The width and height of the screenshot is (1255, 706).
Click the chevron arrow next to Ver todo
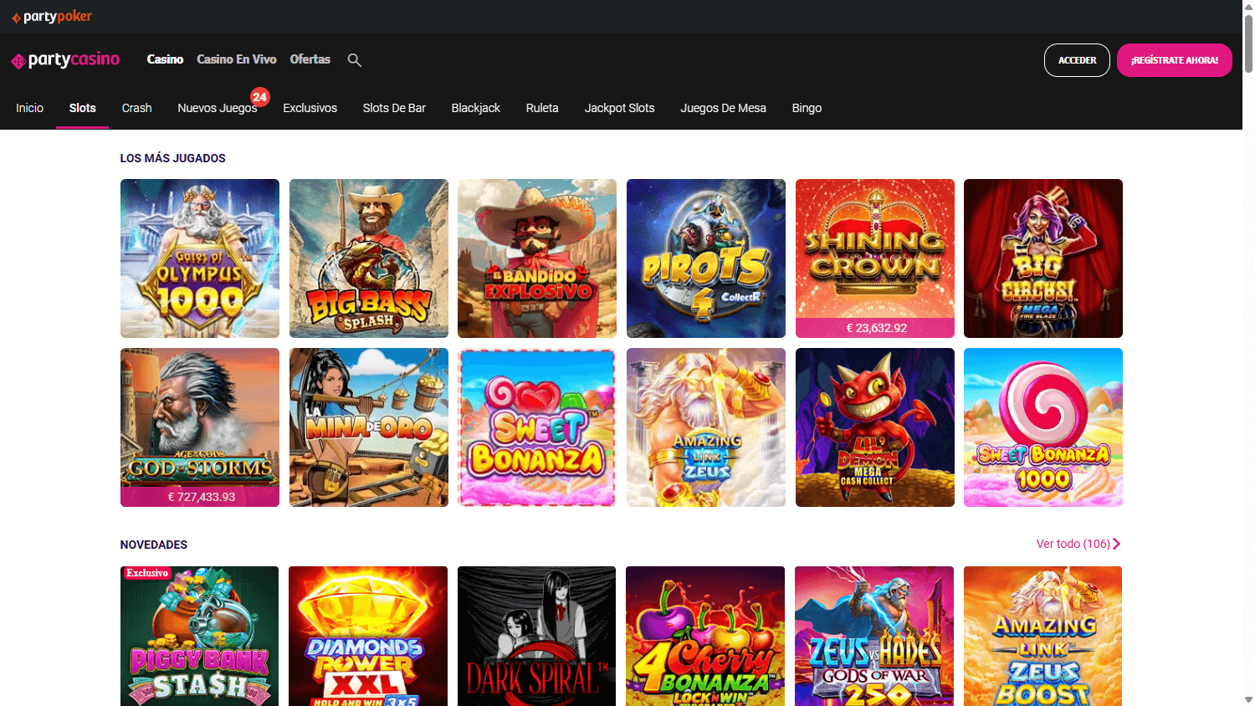[x=1117, y=544]
